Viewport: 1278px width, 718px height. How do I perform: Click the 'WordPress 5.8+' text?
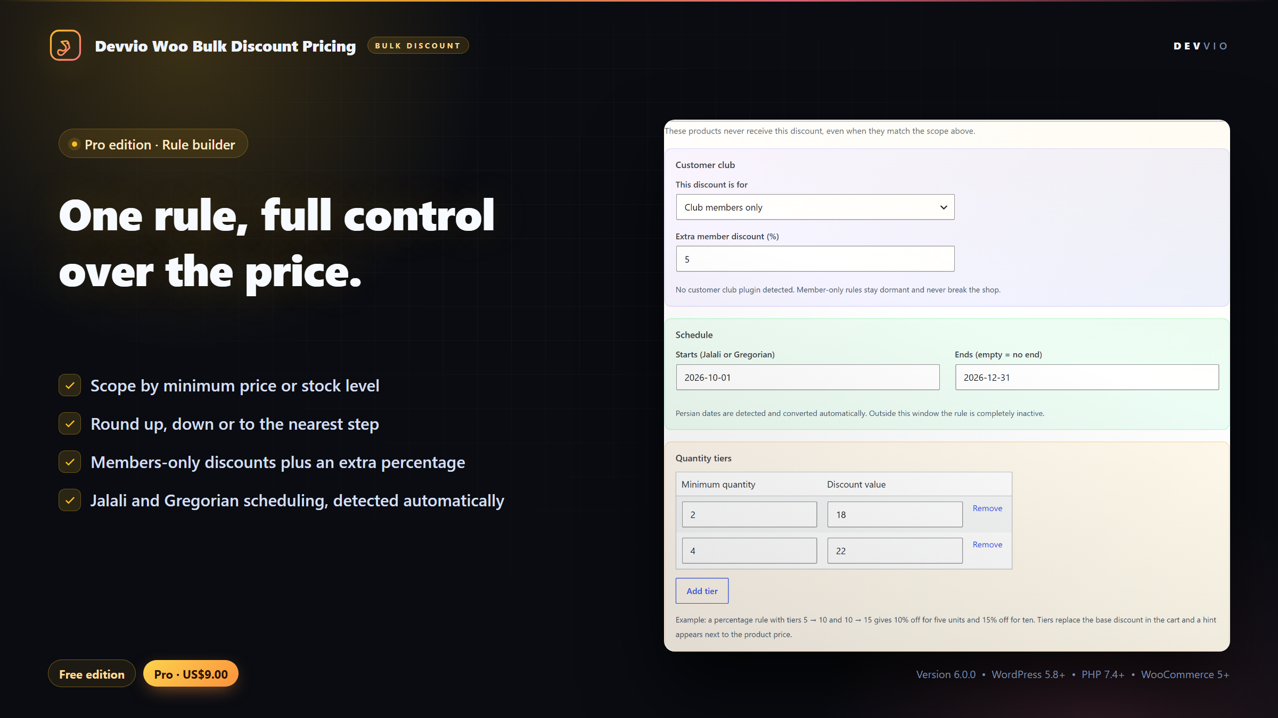1028,674
